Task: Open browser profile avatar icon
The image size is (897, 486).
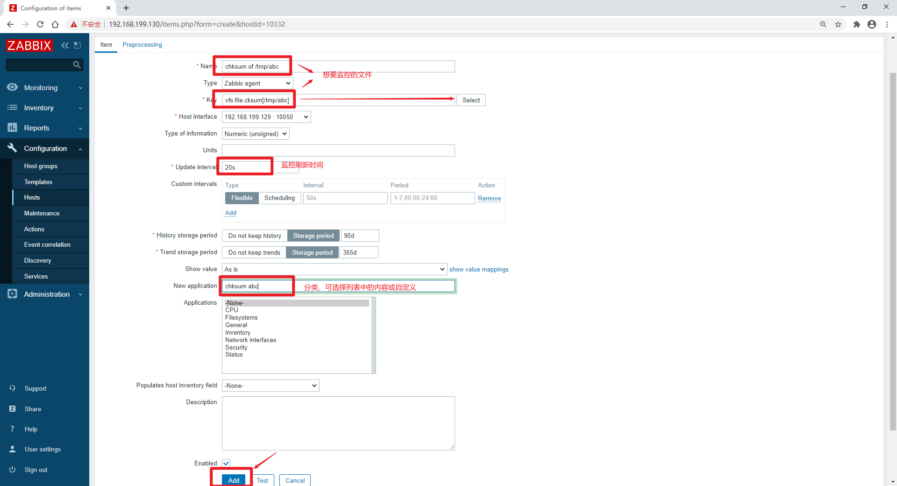Action: pyautogui.click(x=872, y=24)
